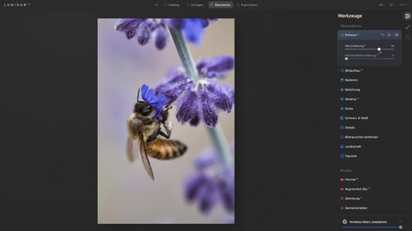
Task: Click the Himmel Bildverstärkung slider handle
Action: coord(346,58)
